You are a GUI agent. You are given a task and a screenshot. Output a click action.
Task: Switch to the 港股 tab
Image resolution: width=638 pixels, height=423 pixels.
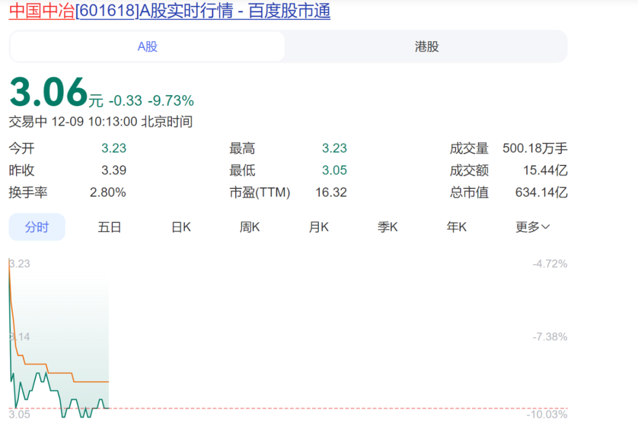[x=427, y=47]
